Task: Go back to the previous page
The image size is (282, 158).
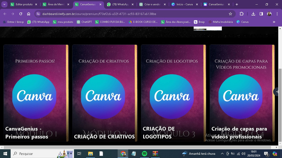Action: click(5, 14)
